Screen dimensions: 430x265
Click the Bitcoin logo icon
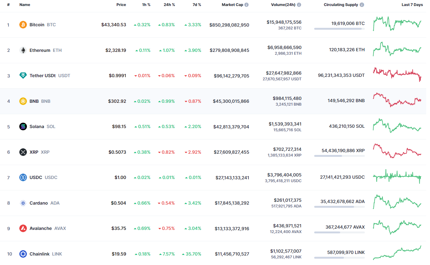[23, 25]
